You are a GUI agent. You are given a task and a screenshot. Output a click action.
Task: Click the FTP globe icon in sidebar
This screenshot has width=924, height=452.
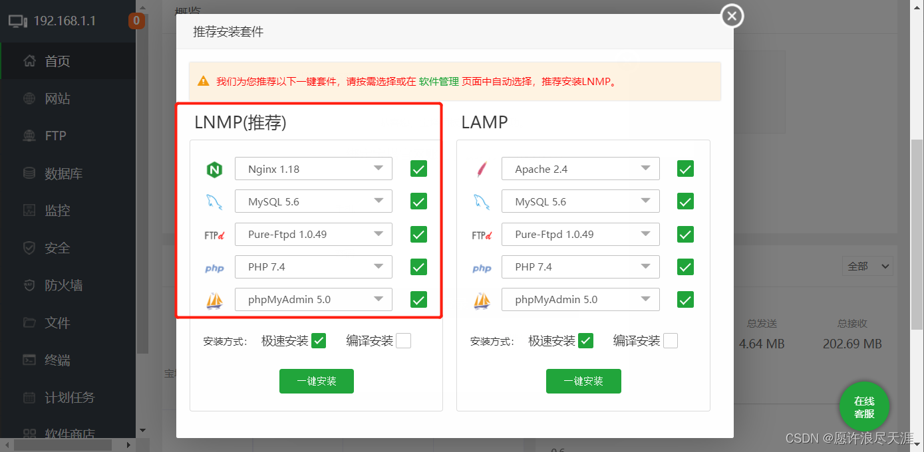click(x=29, y=136)
